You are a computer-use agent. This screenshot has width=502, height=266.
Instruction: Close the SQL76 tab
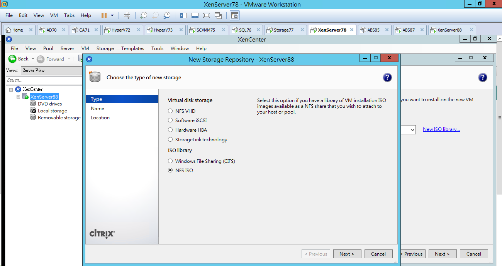(258, 30)
